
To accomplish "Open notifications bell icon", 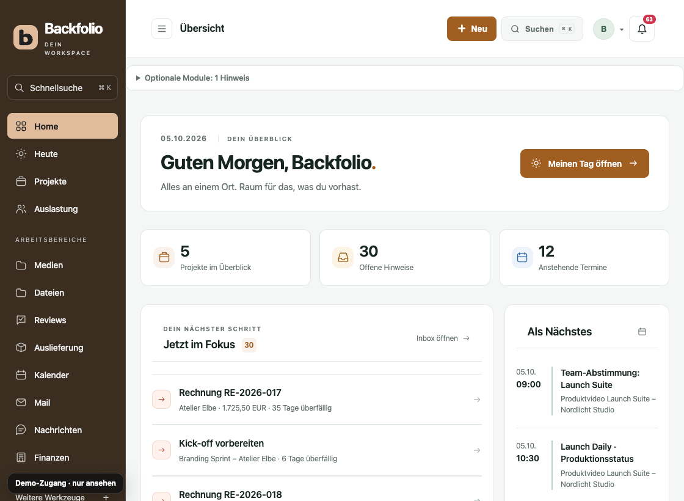I will point(642,29).
